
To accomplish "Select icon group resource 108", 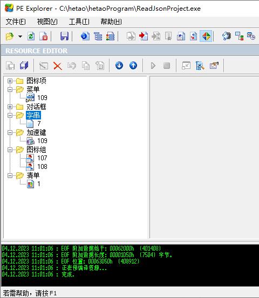I will pyautogui.click(x=42, y=167).
